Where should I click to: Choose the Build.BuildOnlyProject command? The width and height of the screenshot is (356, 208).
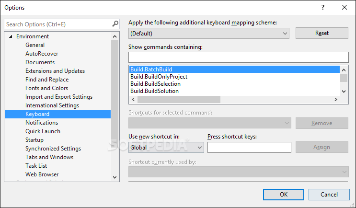pyautogui.click(x=159, y=77)
